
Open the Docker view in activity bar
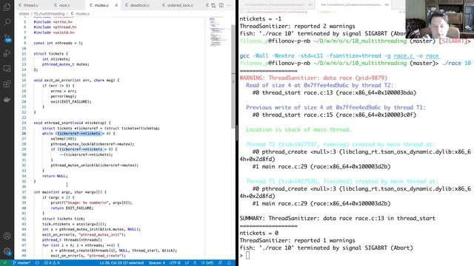[x=7, y=100]
